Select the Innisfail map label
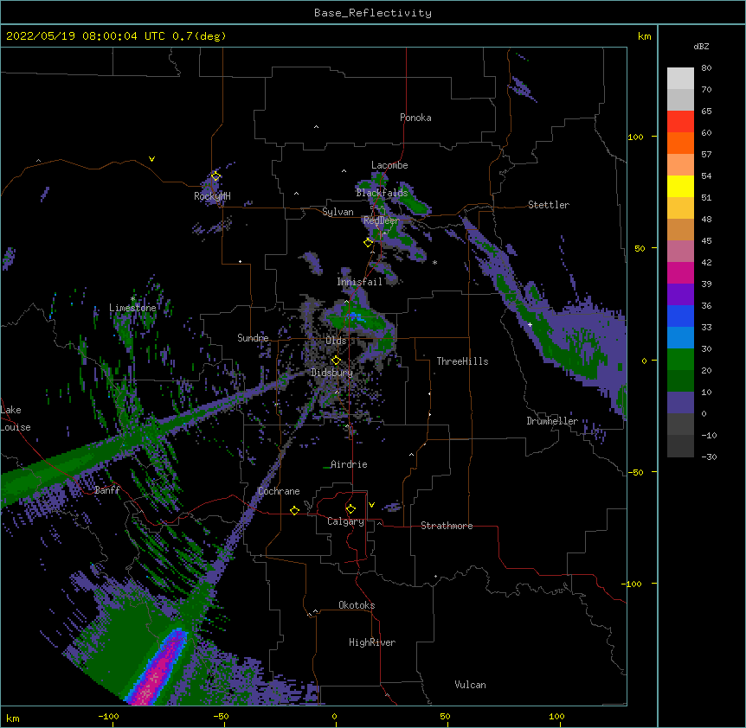 pyautogui.click(x=360, y=282)
